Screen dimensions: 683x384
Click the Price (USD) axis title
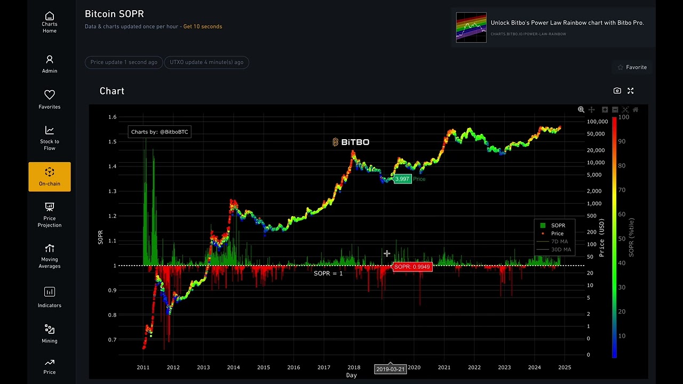click(602, 237)
